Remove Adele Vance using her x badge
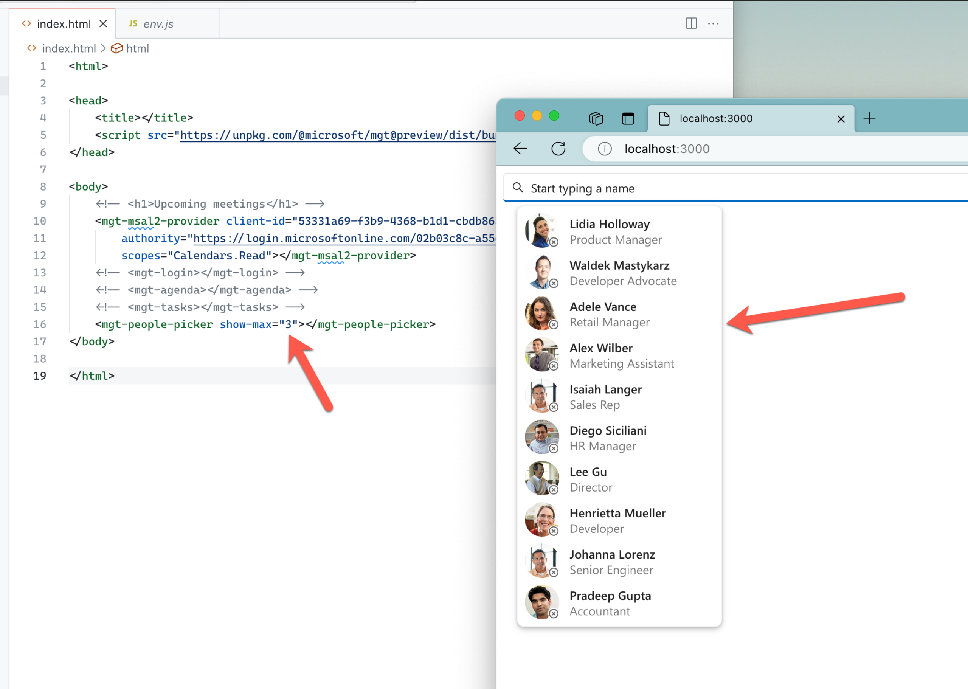This screenshot has width=968, height=689. click(x=554, y=325)
